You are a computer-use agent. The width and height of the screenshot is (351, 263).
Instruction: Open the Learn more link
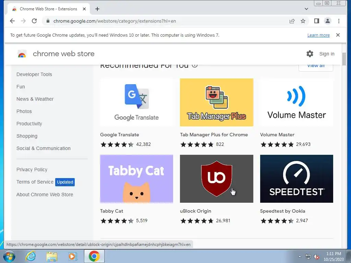pyautogui.click(x=318, y=35)
